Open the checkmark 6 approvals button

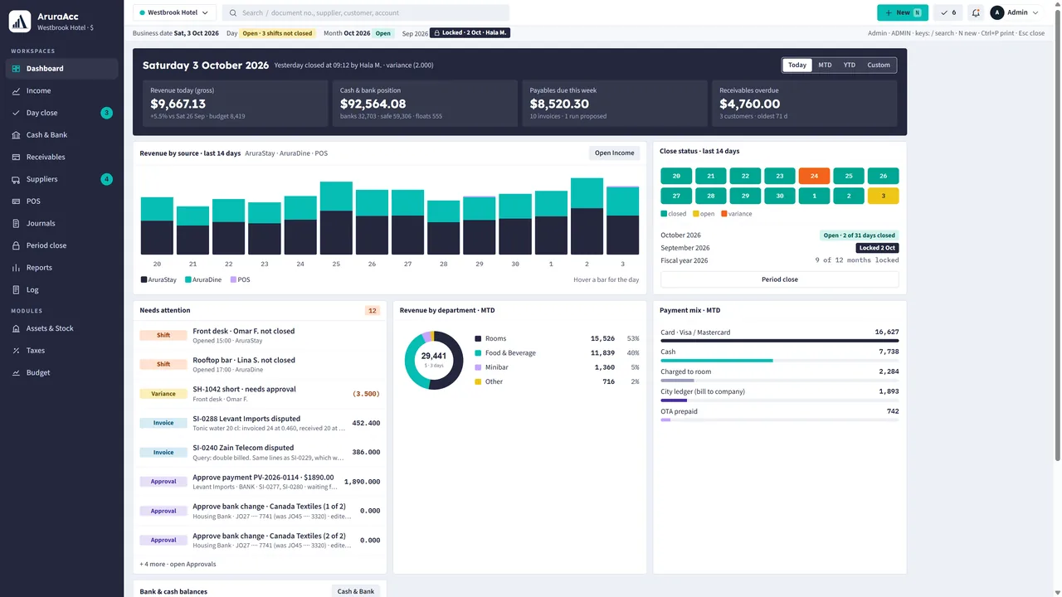948,12
